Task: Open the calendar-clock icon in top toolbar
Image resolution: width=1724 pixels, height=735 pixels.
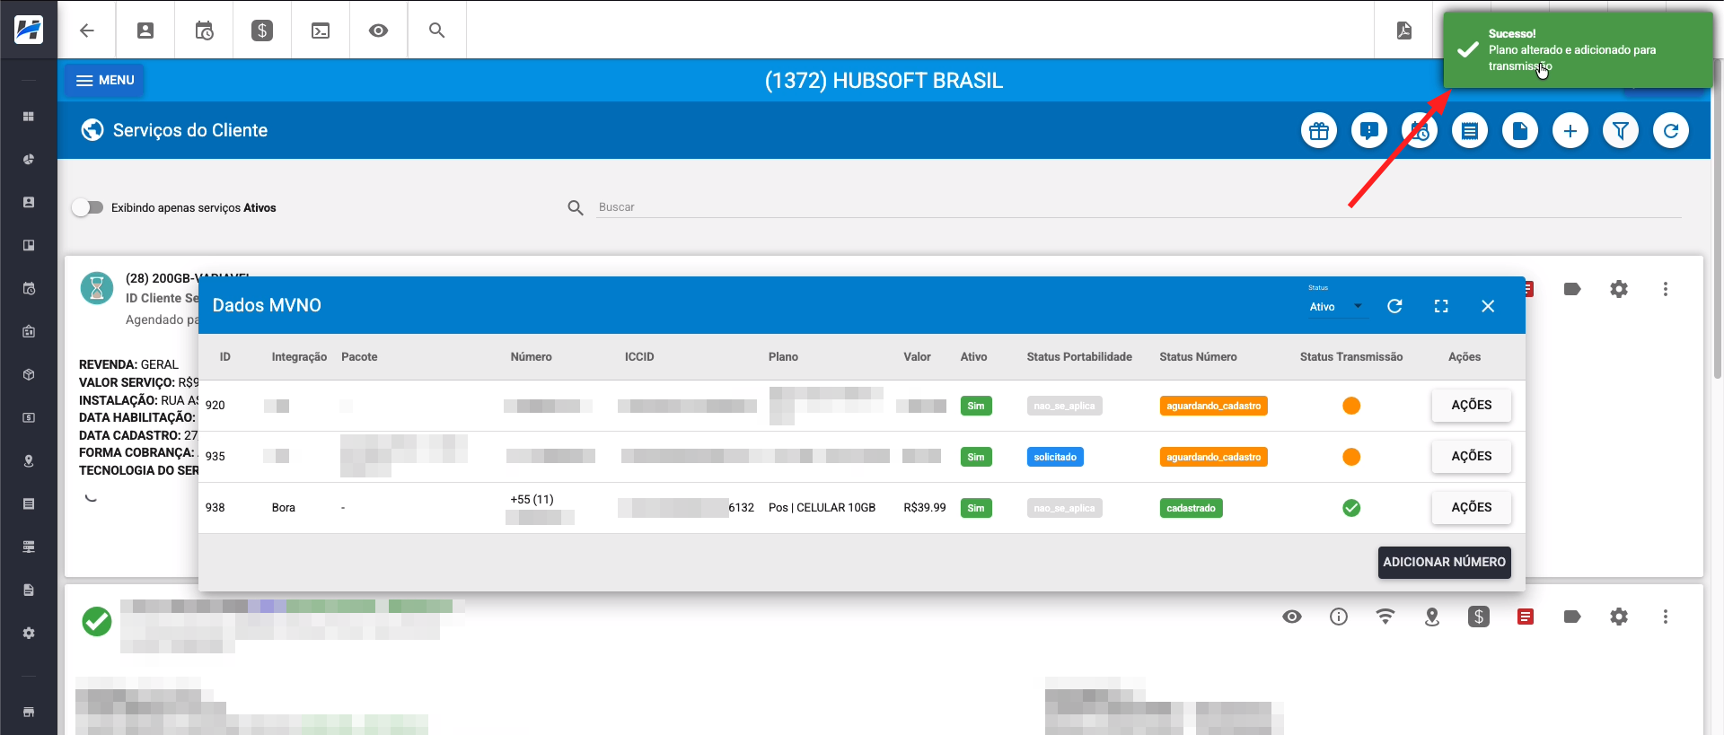Action: pyautogui.click(x=204, y=31)
